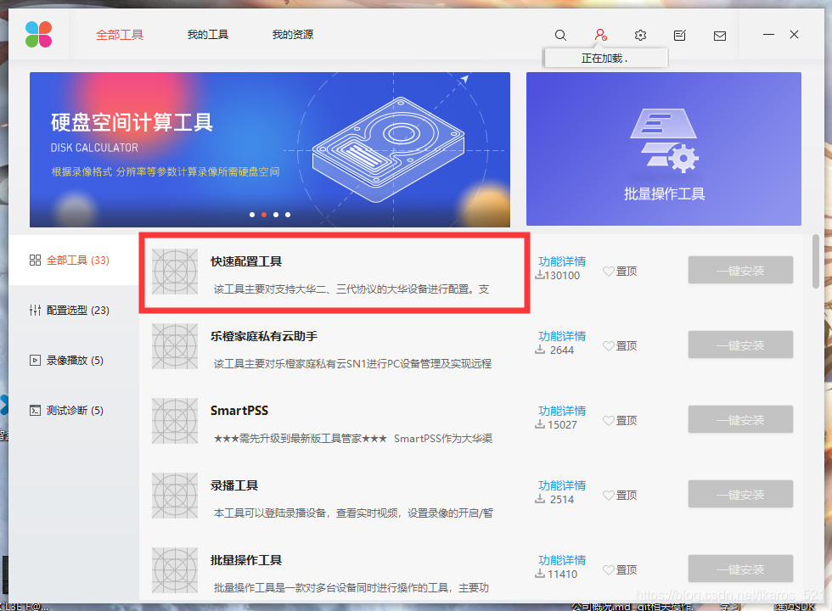Click 快速配置工具 placeholder thumbnail
This screenshot has width=832, height=611.
[x=175, y=272]
